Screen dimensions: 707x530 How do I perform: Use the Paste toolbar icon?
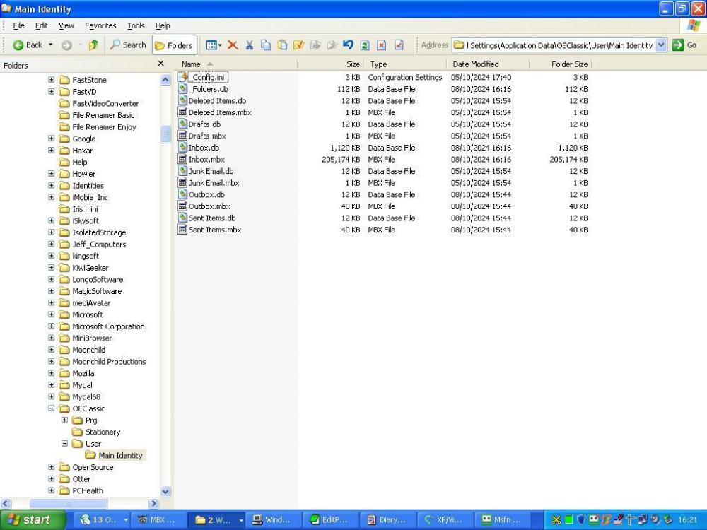tap(281, 45)
